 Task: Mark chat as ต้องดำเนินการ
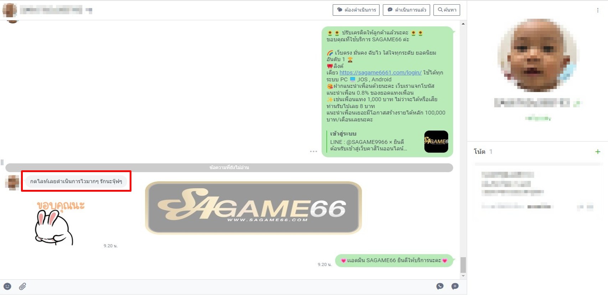(x=356, y=10)
